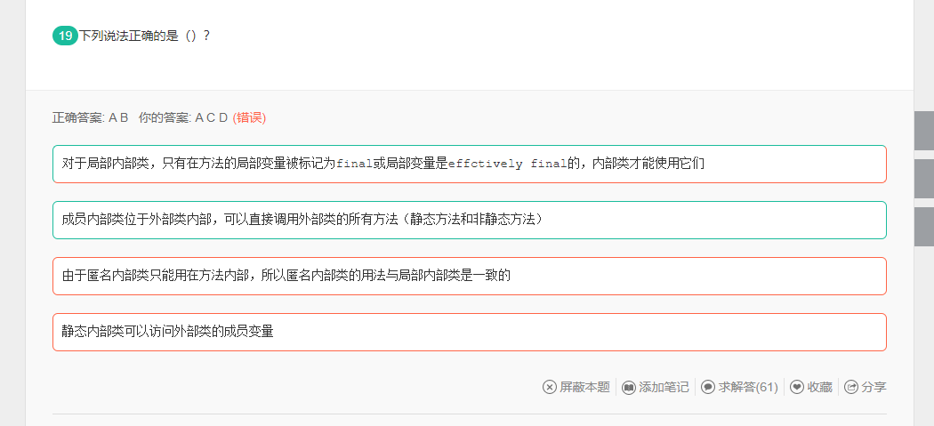
Task: Select the 匿名内部类 answer option
Action: [469, 276]
